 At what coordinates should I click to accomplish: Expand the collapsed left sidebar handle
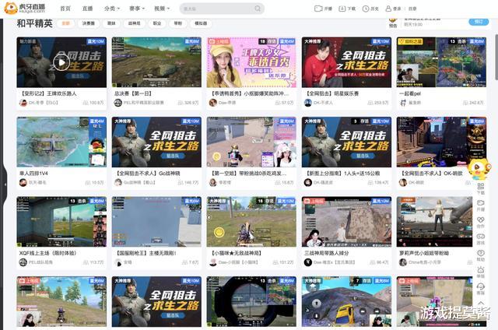point(4,184)
